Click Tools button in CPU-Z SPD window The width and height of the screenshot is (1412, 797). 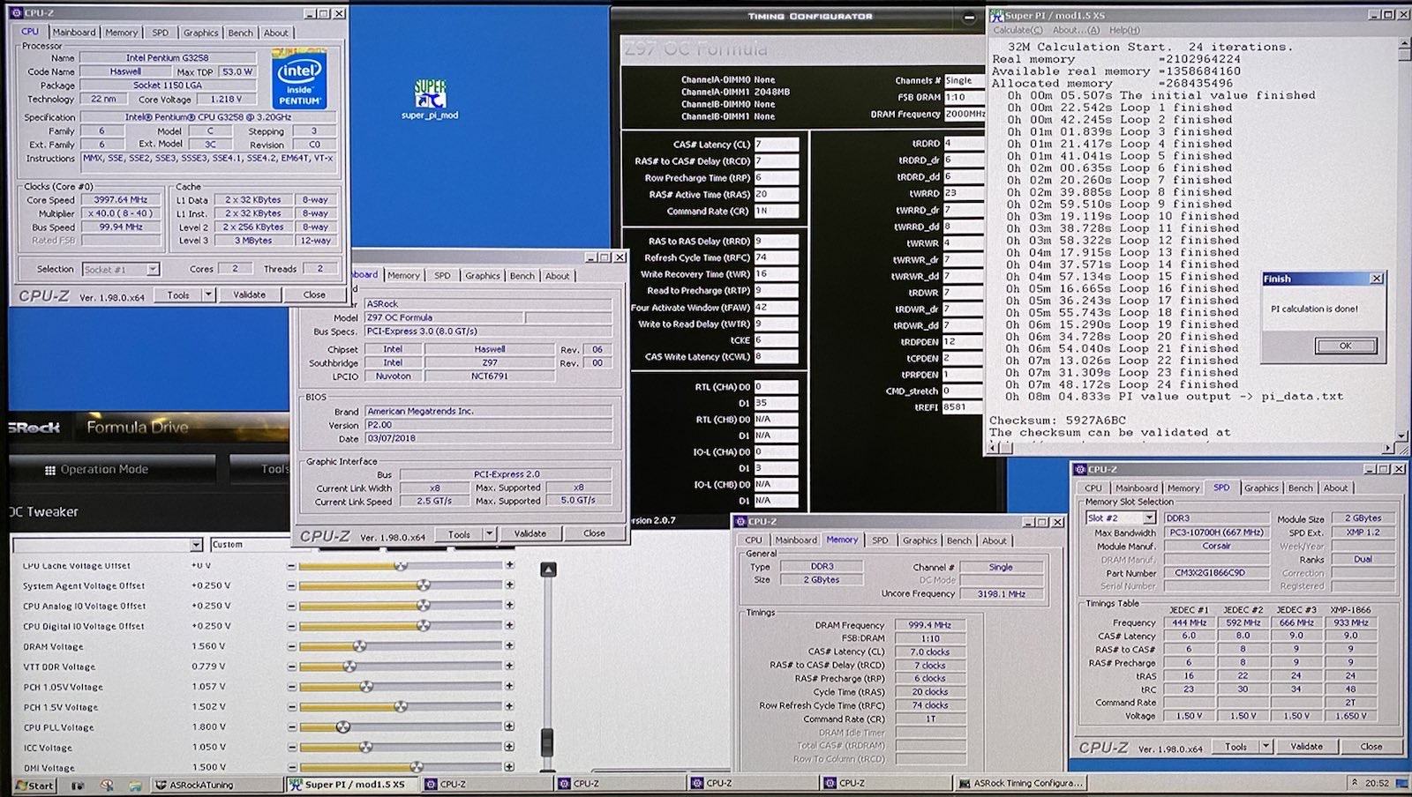coord(1235,746)
